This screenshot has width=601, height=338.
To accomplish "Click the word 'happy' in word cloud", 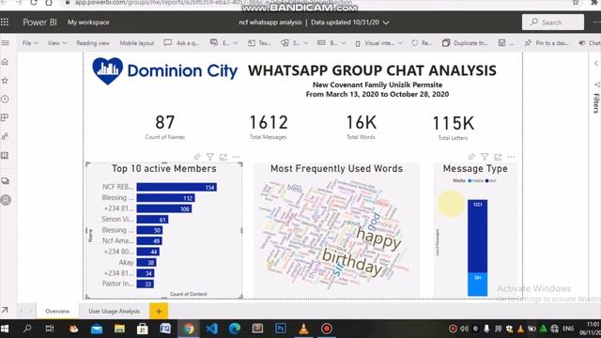I will click(x=378, y=238).
